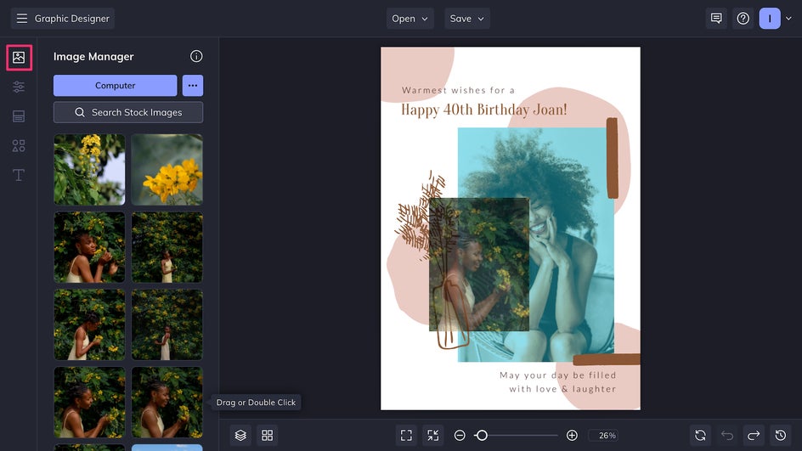Select the 'Warmest wishes for a' text on canvas
This screenshot has width=802, height=451.
click(458, 91)
